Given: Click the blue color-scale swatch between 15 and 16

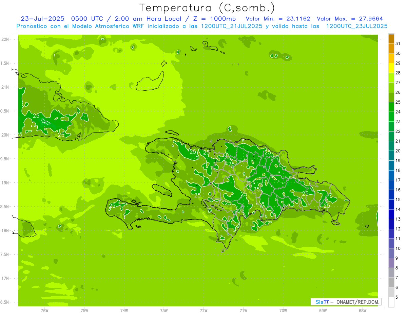Looking at the screenshot, I should pyautogui.click(x=391, y=195).
